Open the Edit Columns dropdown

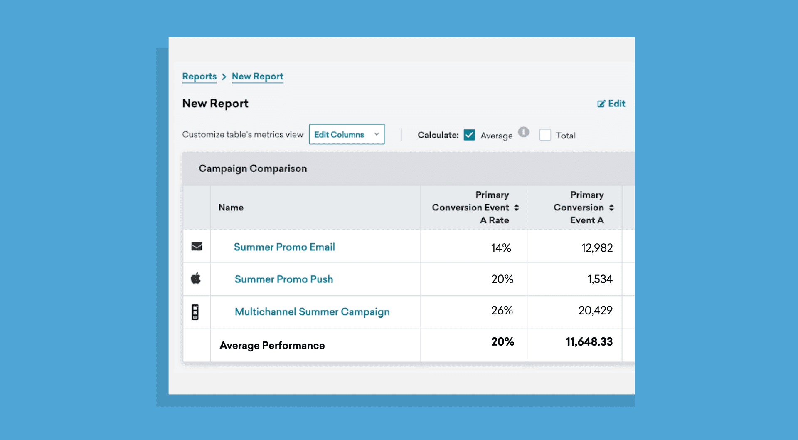(347, 134)
